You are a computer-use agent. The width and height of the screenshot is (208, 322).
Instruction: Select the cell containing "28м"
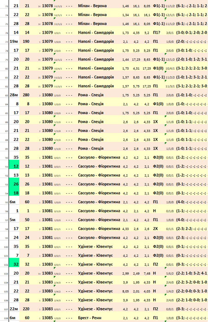click(x=14, y=95)
